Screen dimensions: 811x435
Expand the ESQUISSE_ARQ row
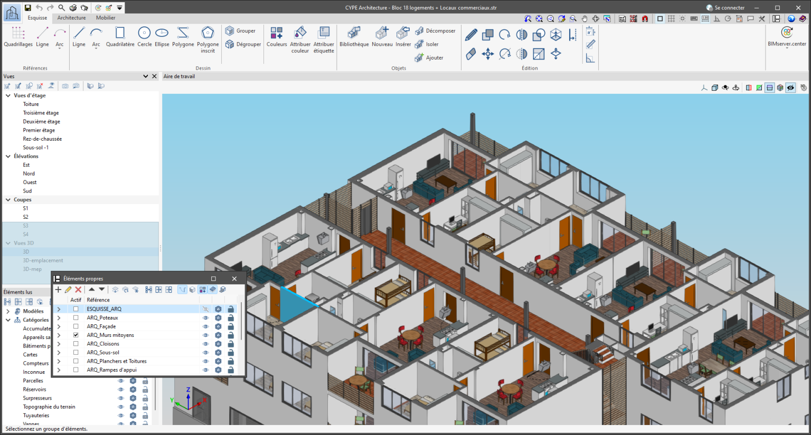[59, 309]
